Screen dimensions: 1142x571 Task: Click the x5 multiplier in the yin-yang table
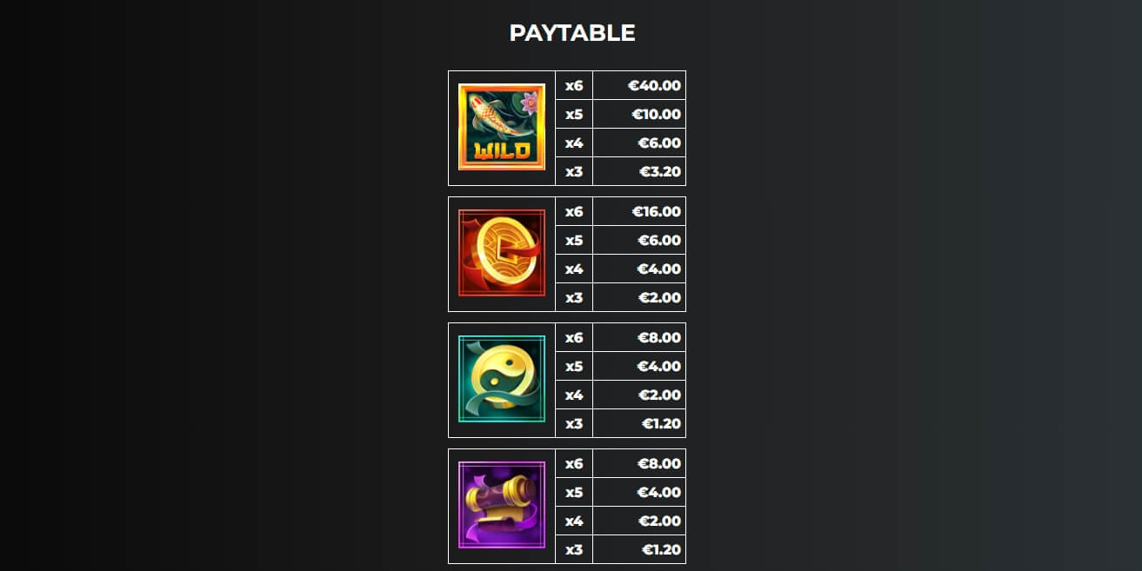(x=574, y=366)
